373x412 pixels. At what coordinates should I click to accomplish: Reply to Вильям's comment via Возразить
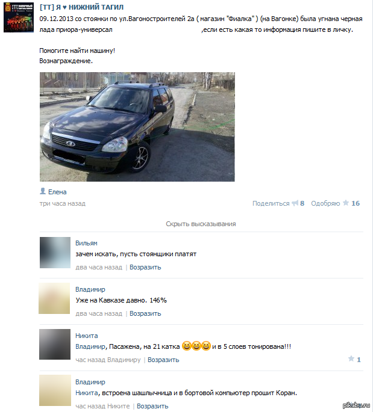point(145,267)
